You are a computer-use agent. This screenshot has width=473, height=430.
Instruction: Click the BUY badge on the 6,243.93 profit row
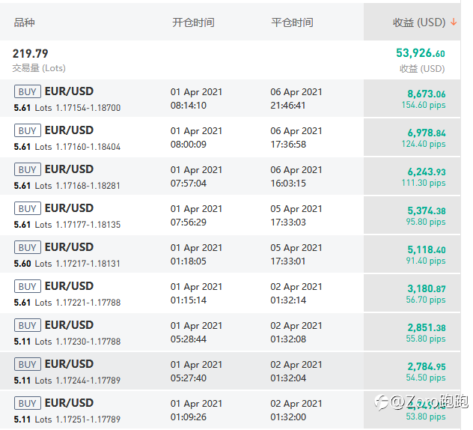pos(28,169)
